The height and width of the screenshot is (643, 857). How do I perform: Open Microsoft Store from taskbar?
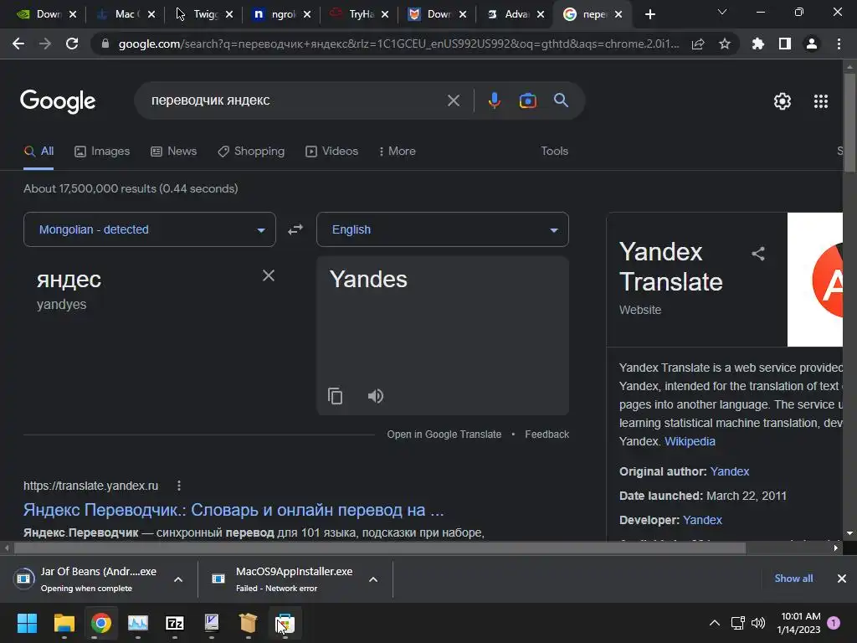(285, 623)
